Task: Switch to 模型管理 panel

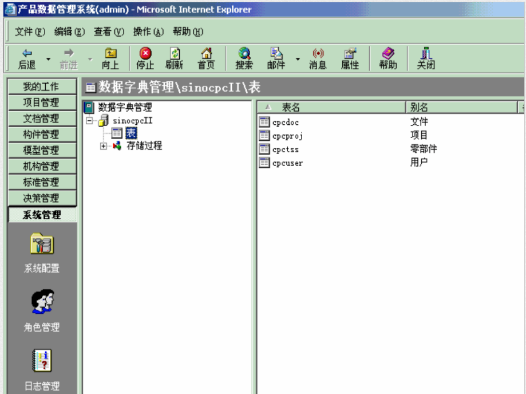Action: coord(42,150)
